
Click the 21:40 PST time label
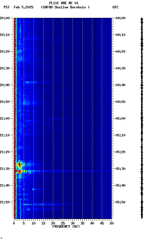coord(5,185)
